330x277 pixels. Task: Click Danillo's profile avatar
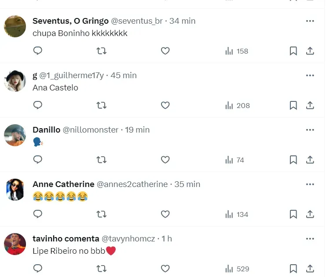tap(15, 135)
